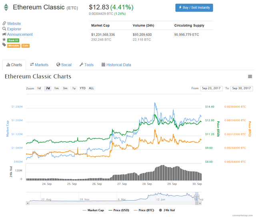Screen dimensions: 256x217
Task: Set chart zoom to 1d
Action: click(39, 89)
